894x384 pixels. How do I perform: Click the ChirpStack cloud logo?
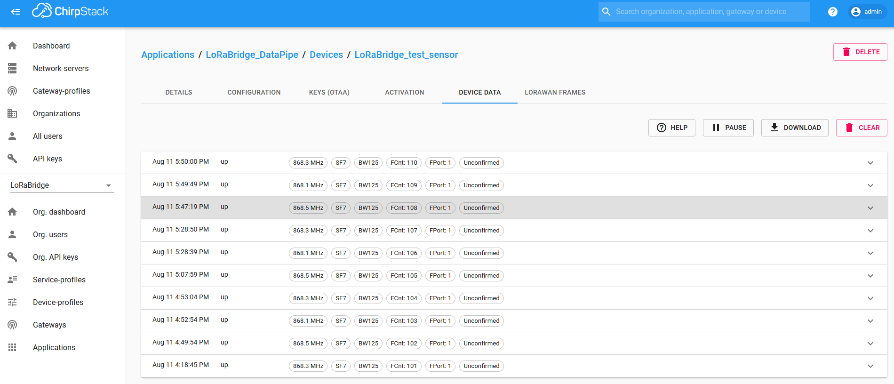(70, 11)
